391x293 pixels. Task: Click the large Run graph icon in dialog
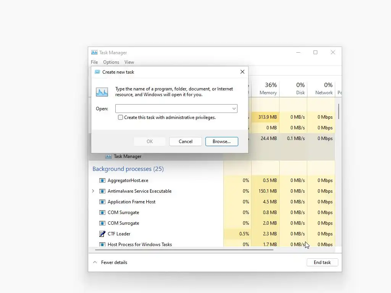coord(102,92)
